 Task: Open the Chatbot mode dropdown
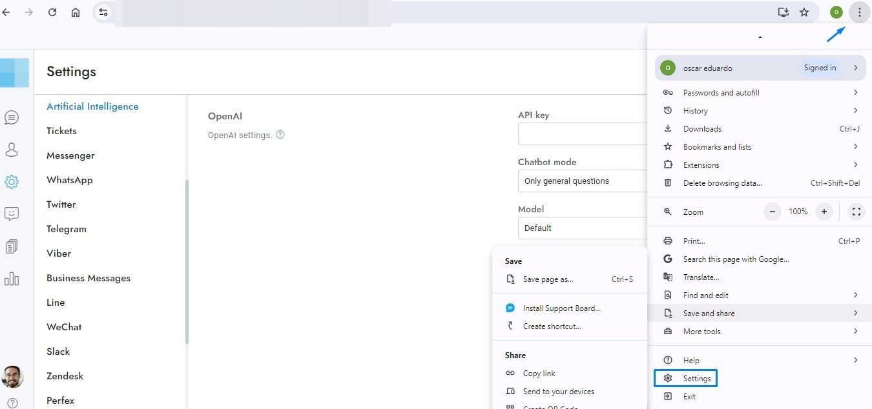click(582, 181)
